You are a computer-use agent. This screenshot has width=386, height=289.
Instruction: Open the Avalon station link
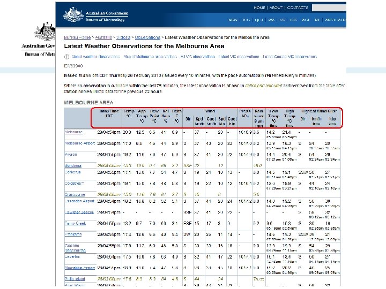coord(71,155)
